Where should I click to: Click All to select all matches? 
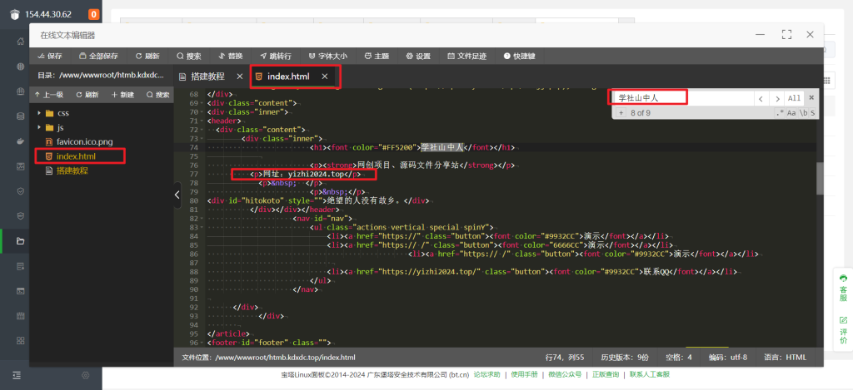coord(794,98)
